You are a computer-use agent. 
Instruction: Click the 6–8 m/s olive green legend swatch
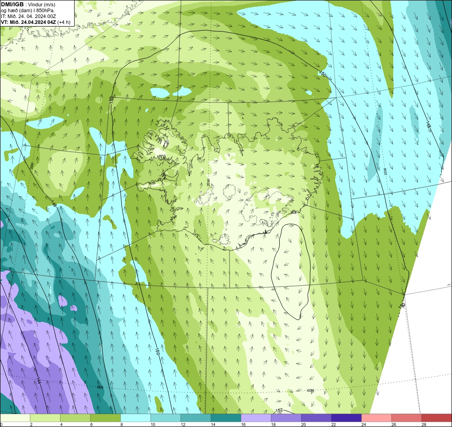(105, 418)
